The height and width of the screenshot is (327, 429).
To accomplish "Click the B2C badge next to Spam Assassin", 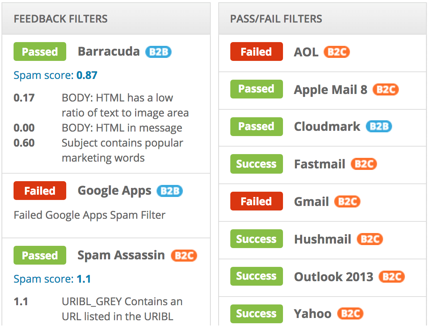I will [184, 256].
